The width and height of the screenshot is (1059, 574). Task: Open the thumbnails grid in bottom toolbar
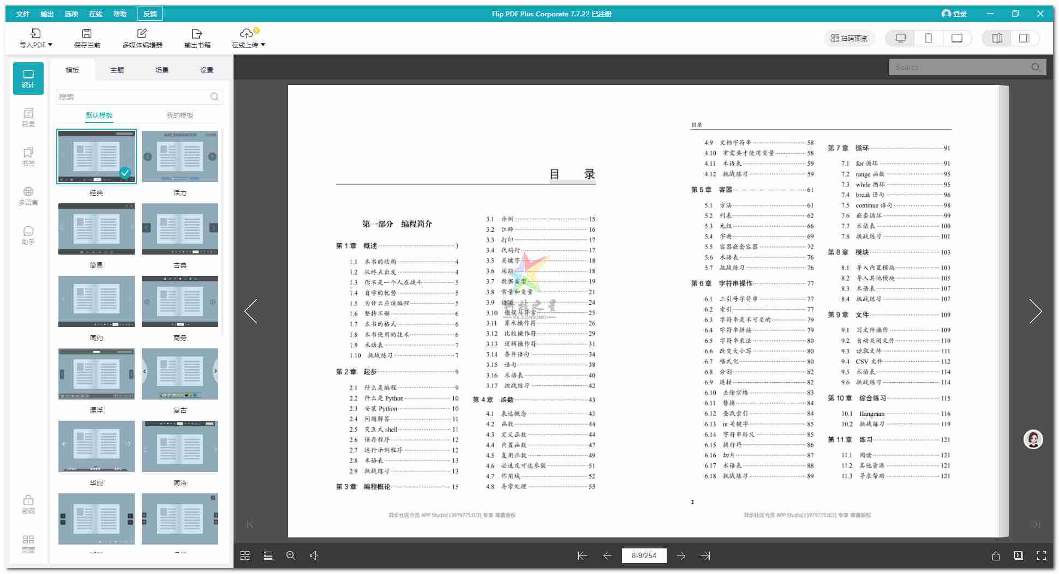pyautogui.click(x=245, y=555)
